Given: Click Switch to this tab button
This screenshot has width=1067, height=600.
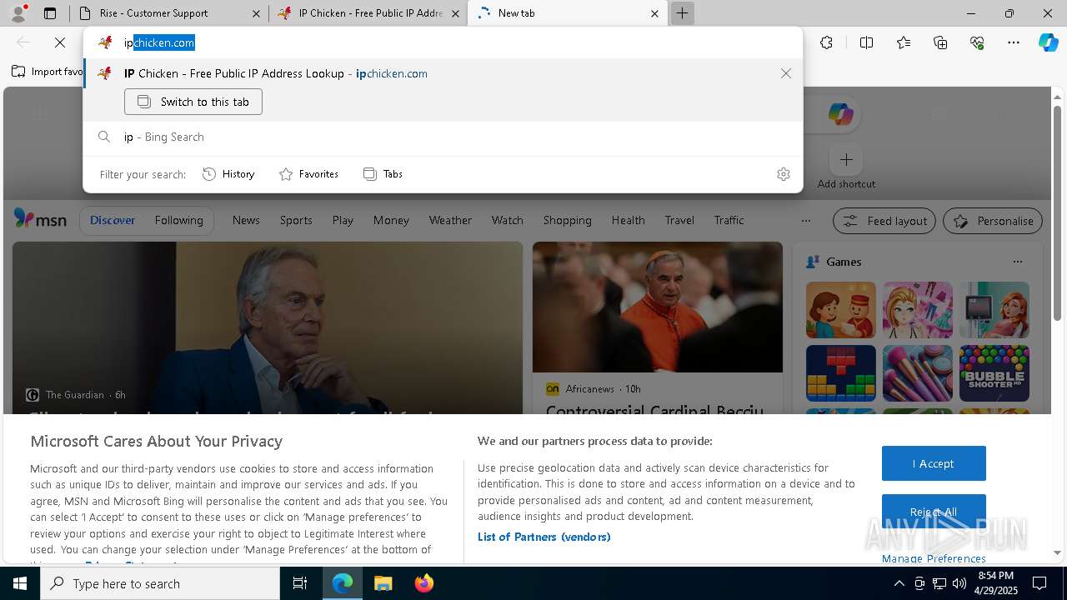Looking at the screenshot, I should tap(193, 102).
